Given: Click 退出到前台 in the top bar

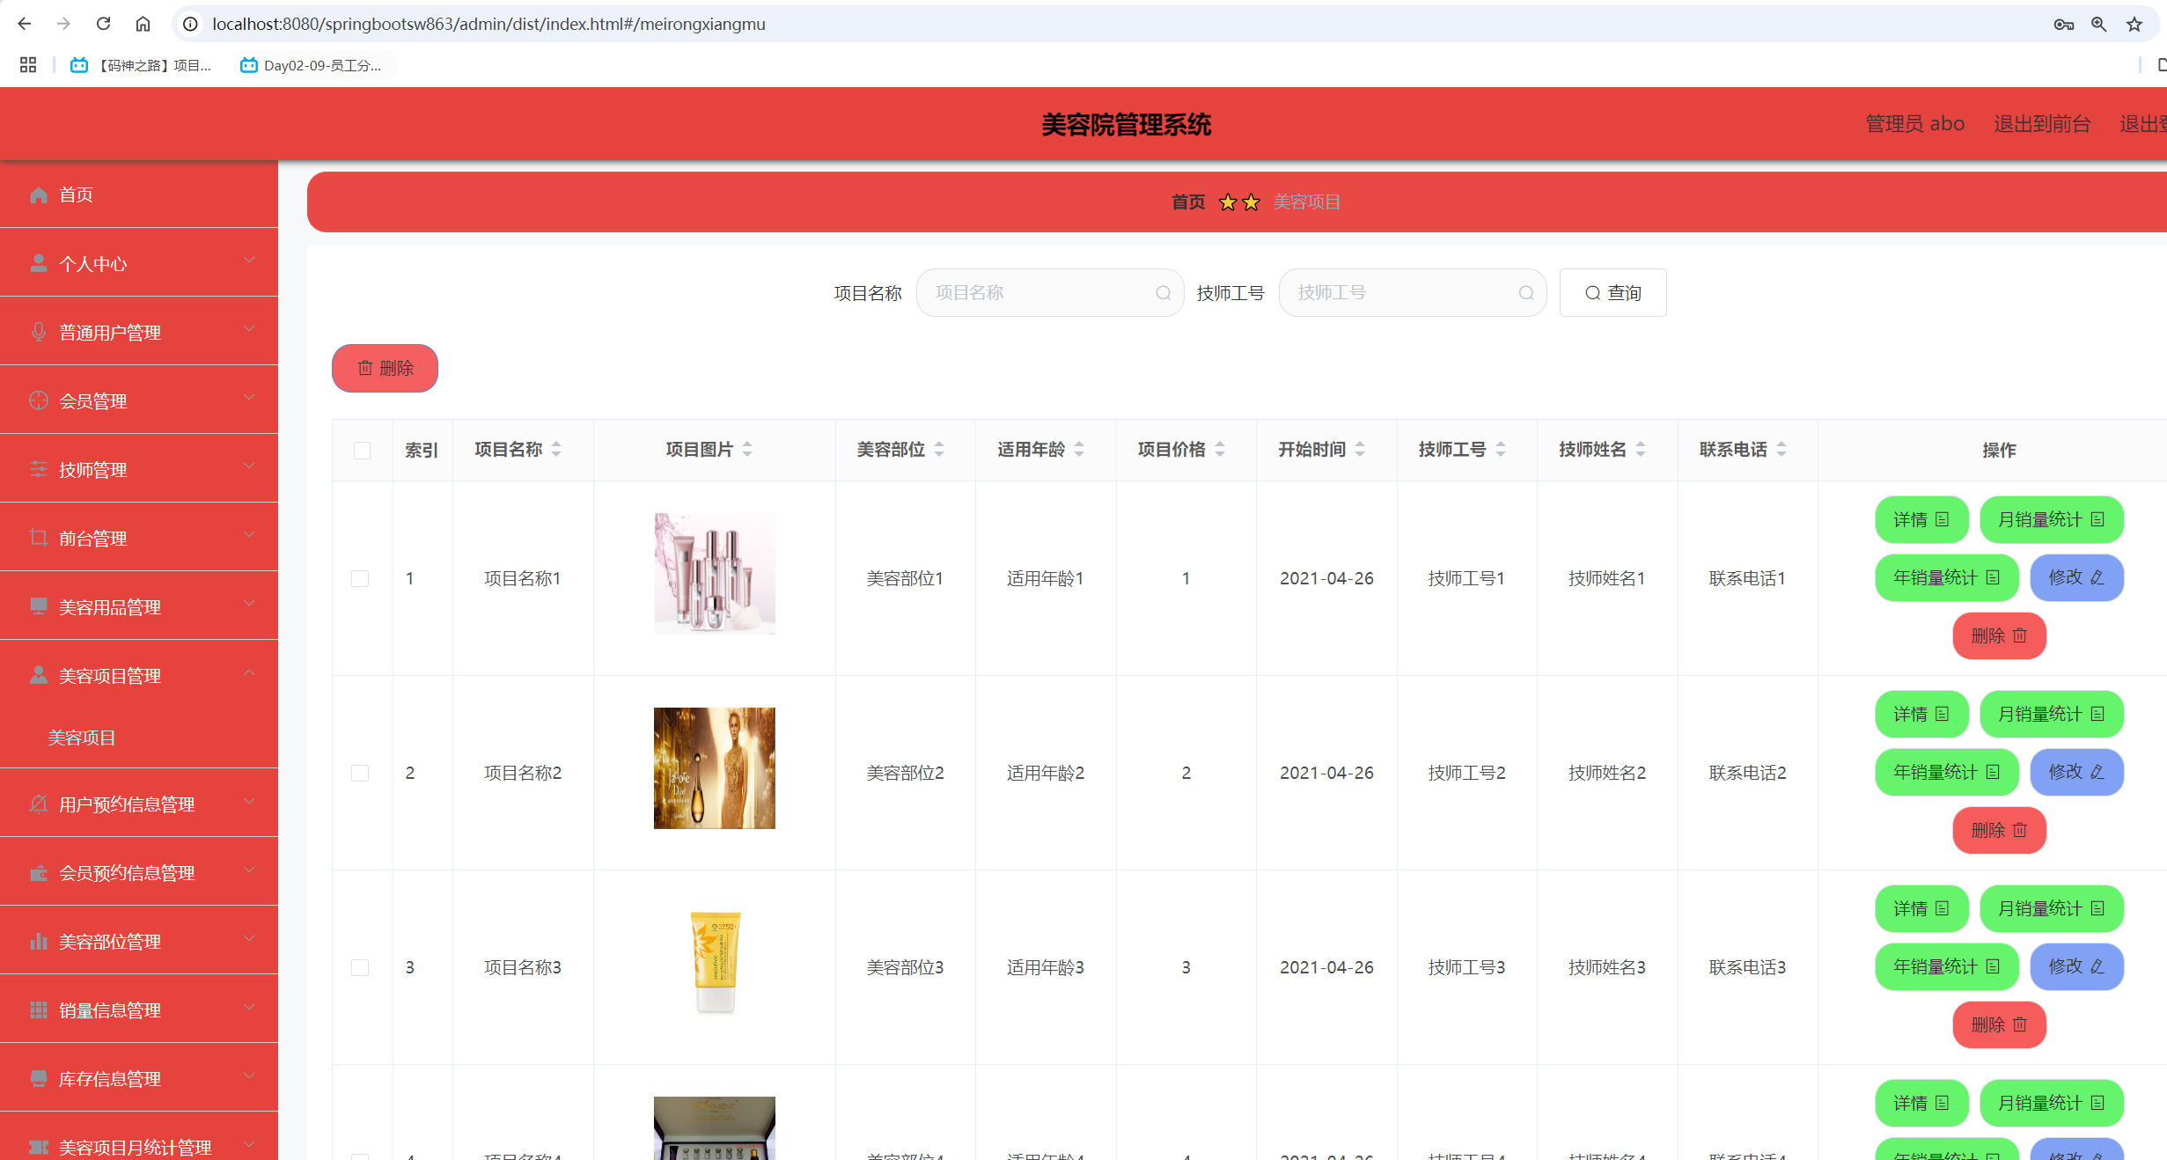Looking at the screenshot, I should 2042,123.
